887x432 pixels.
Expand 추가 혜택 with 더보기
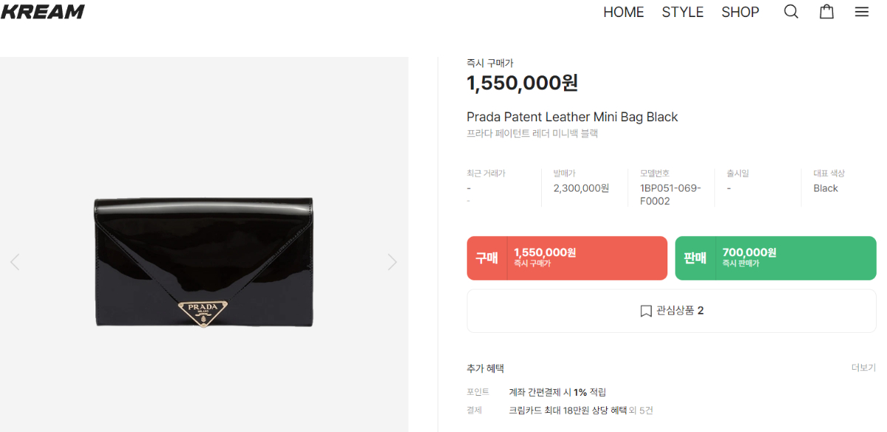click(863, 368)
